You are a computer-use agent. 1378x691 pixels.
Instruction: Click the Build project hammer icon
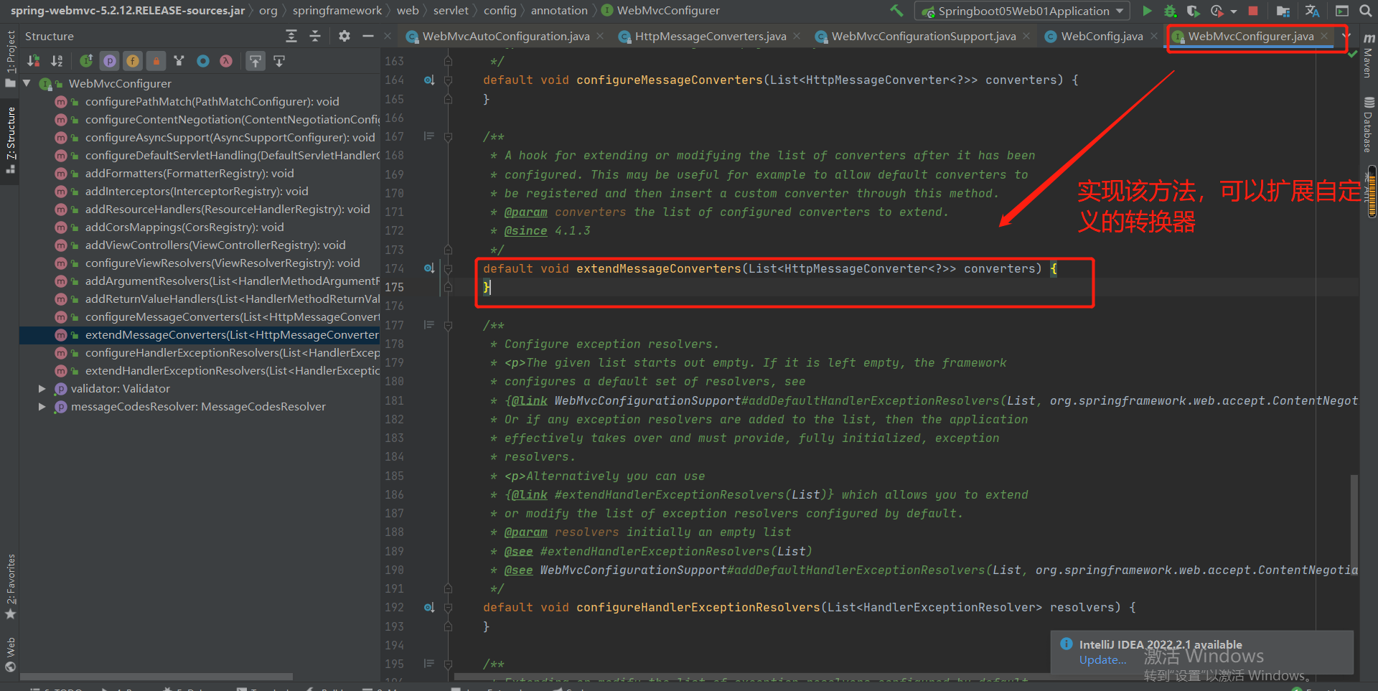tap(896, 11)
